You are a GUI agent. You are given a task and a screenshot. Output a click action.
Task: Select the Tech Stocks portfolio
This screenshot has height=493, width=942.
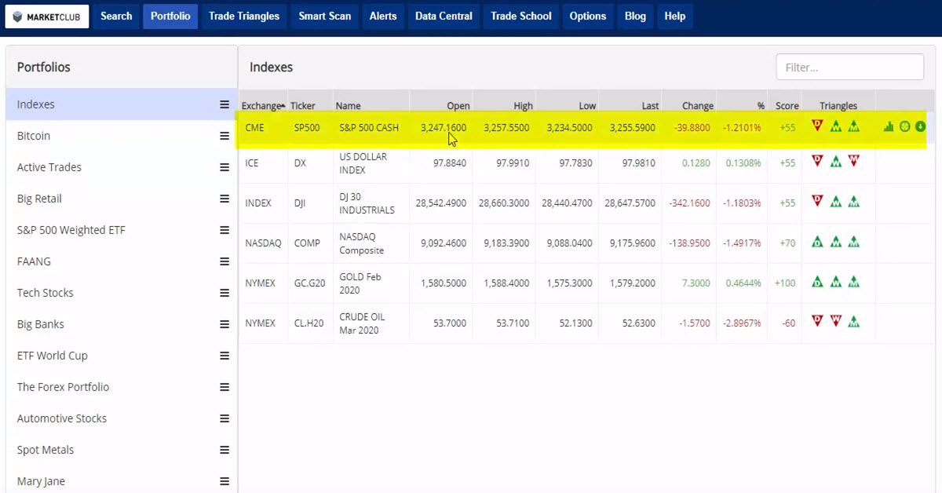tap(46, 293)
